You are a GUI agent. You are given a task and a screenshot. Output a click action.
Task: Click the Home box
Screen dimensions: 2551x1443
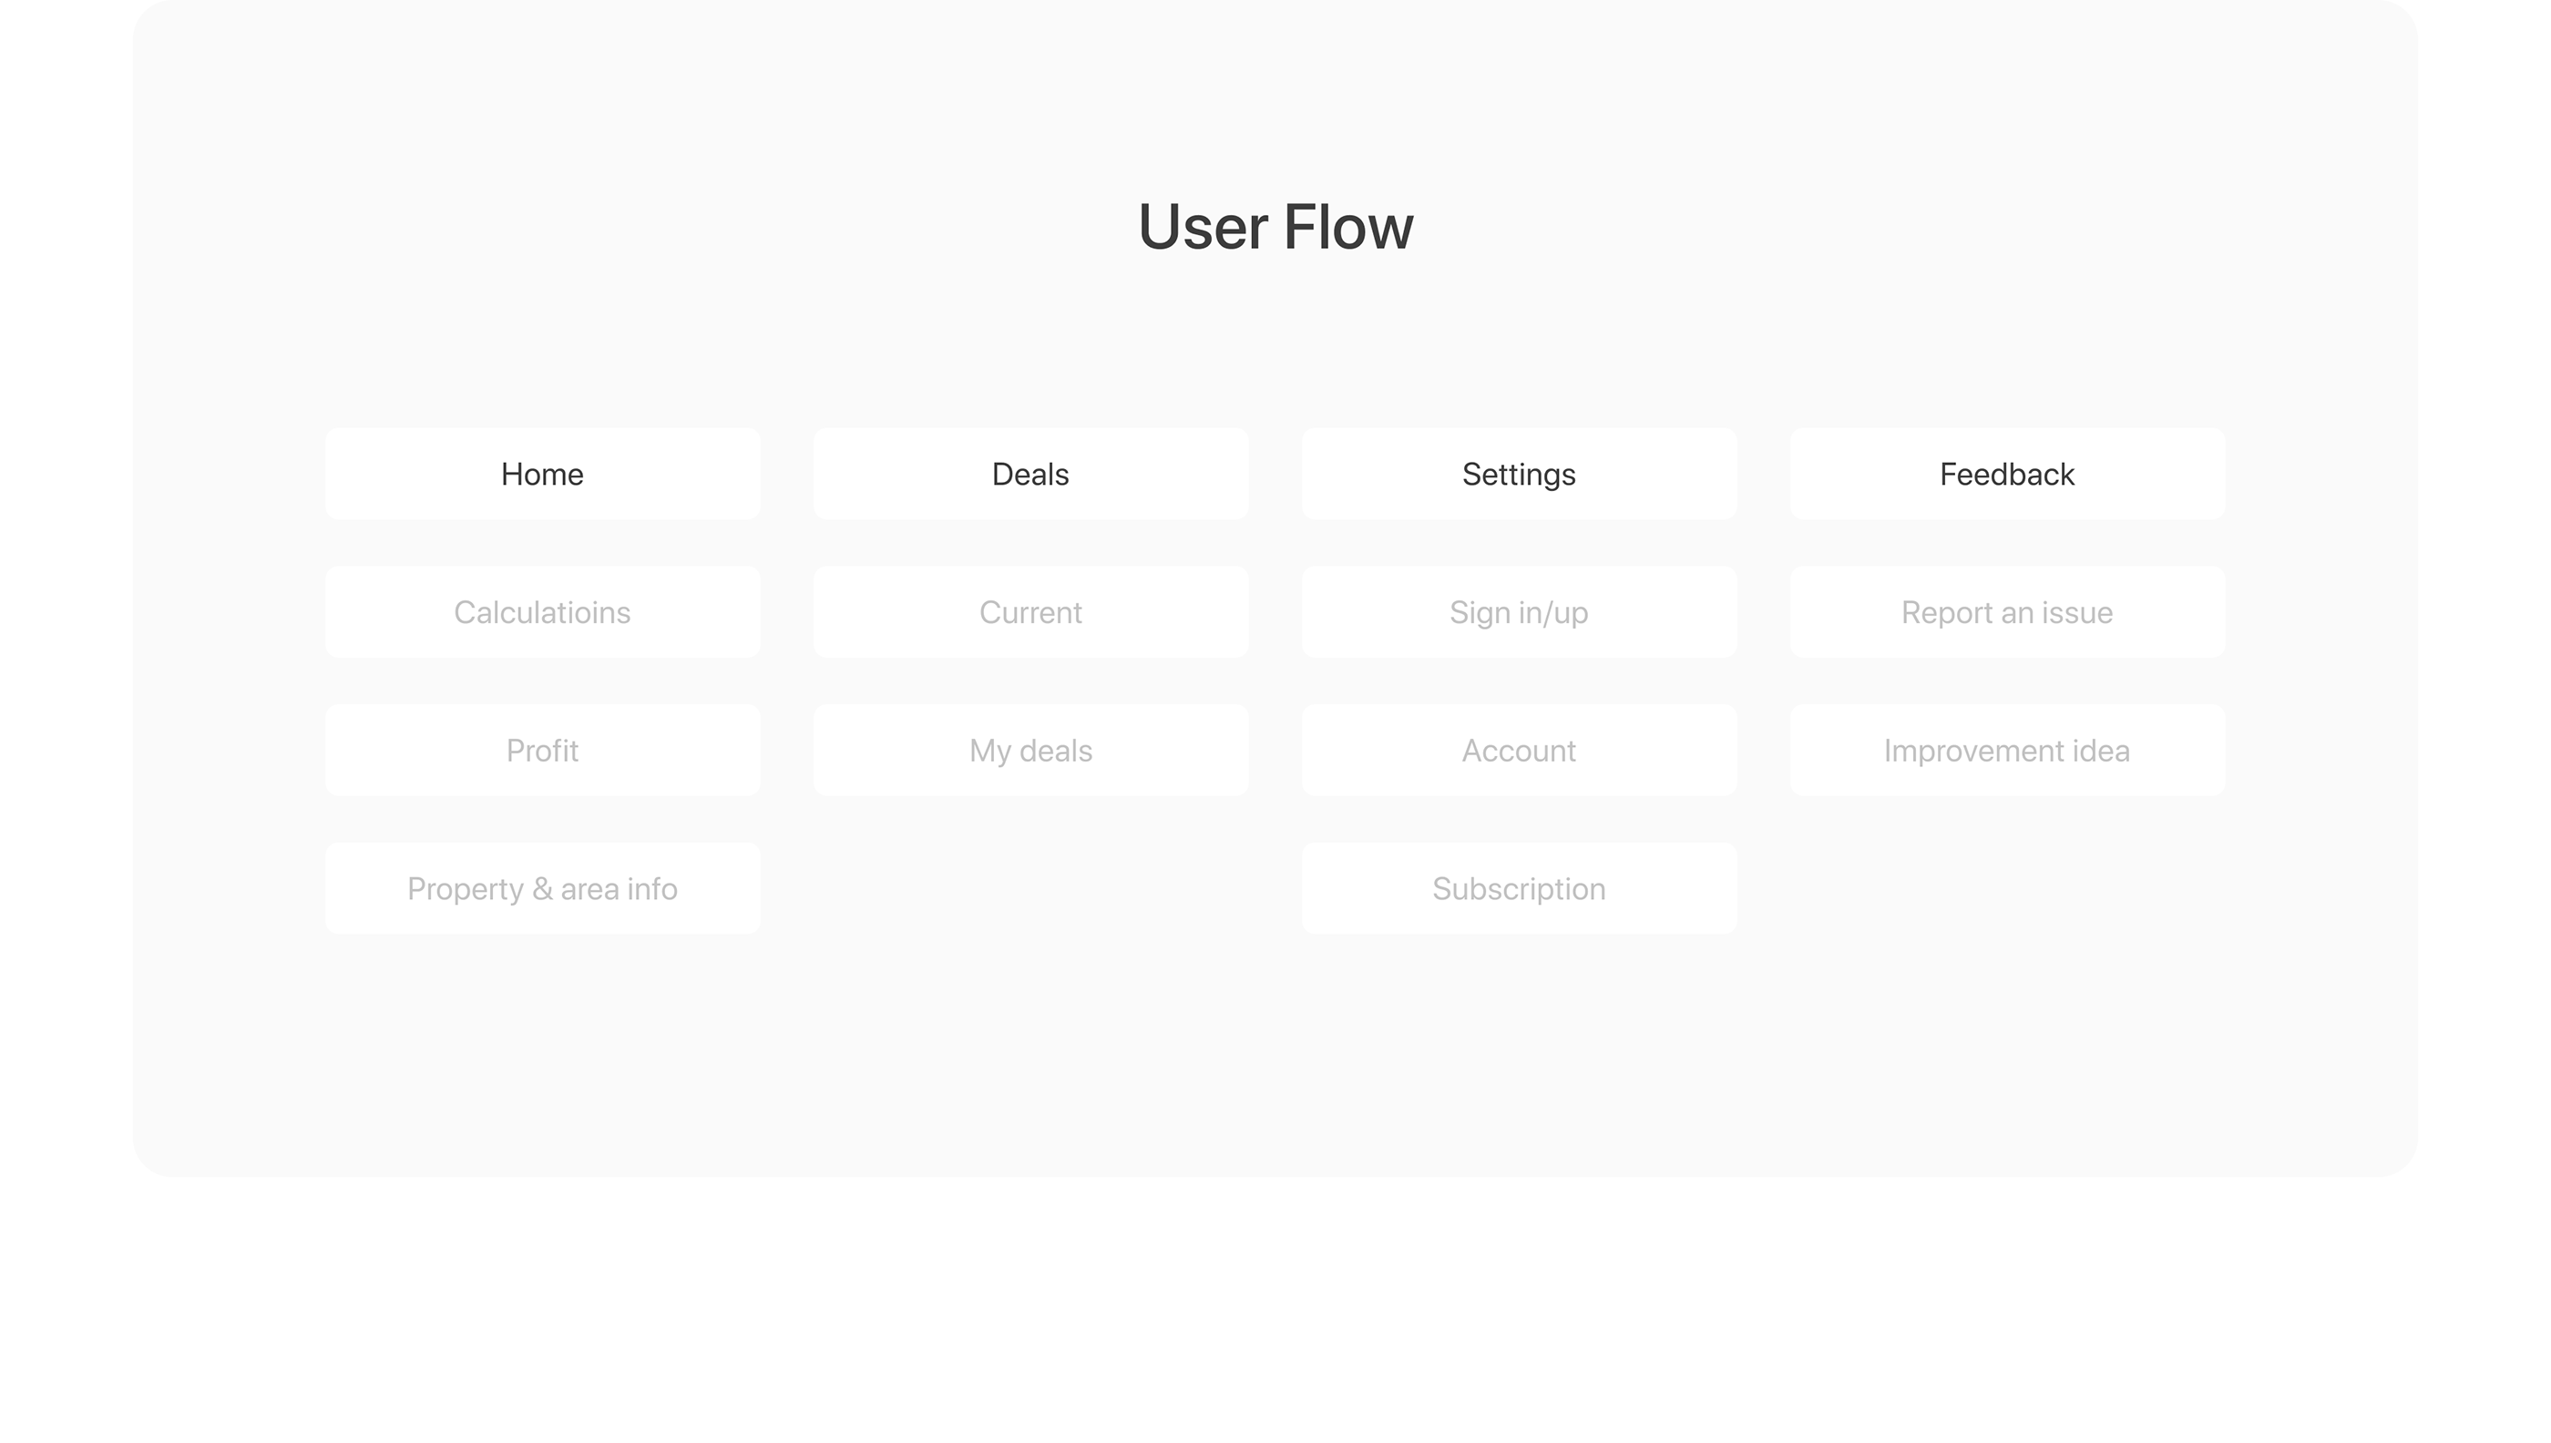click(x=542, y=474)
